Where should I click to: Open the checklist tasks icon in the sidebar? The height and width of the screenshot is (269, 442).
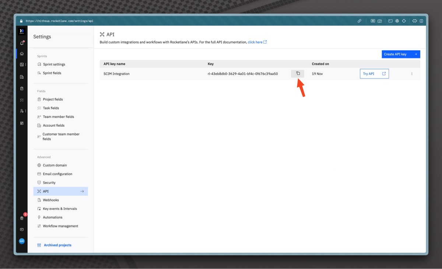tap(22, 100)
